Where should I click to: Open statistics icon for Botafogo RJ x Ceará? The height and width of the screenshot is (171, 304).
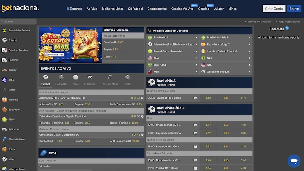pyautogui.click(x=195, y=98)
